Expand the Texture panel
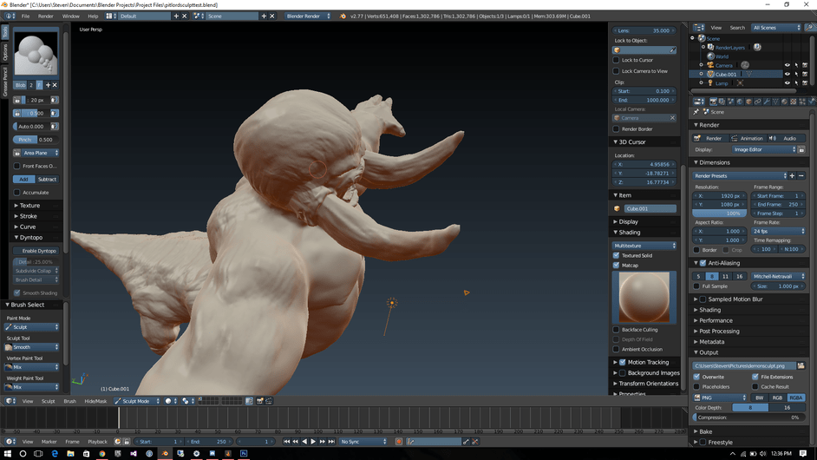The image size is (817, 460). click(x=30, y=206)
